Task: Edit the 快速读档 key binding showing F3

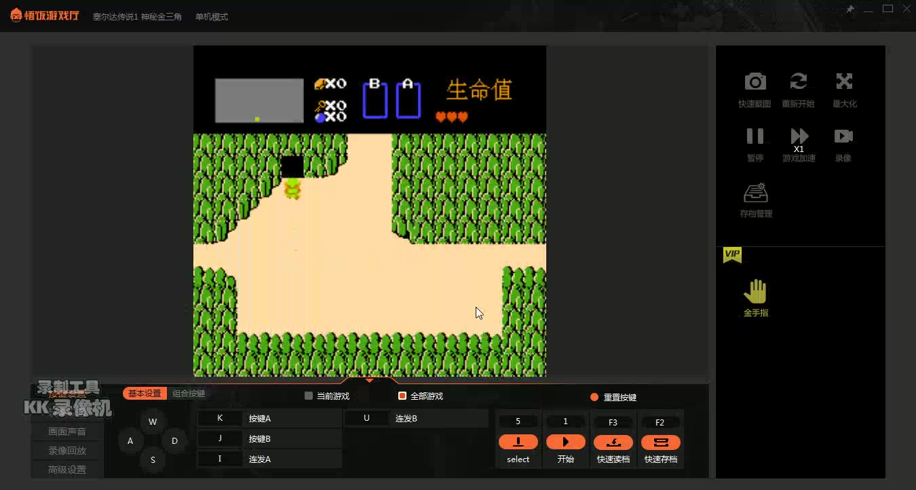Action: 613,422
